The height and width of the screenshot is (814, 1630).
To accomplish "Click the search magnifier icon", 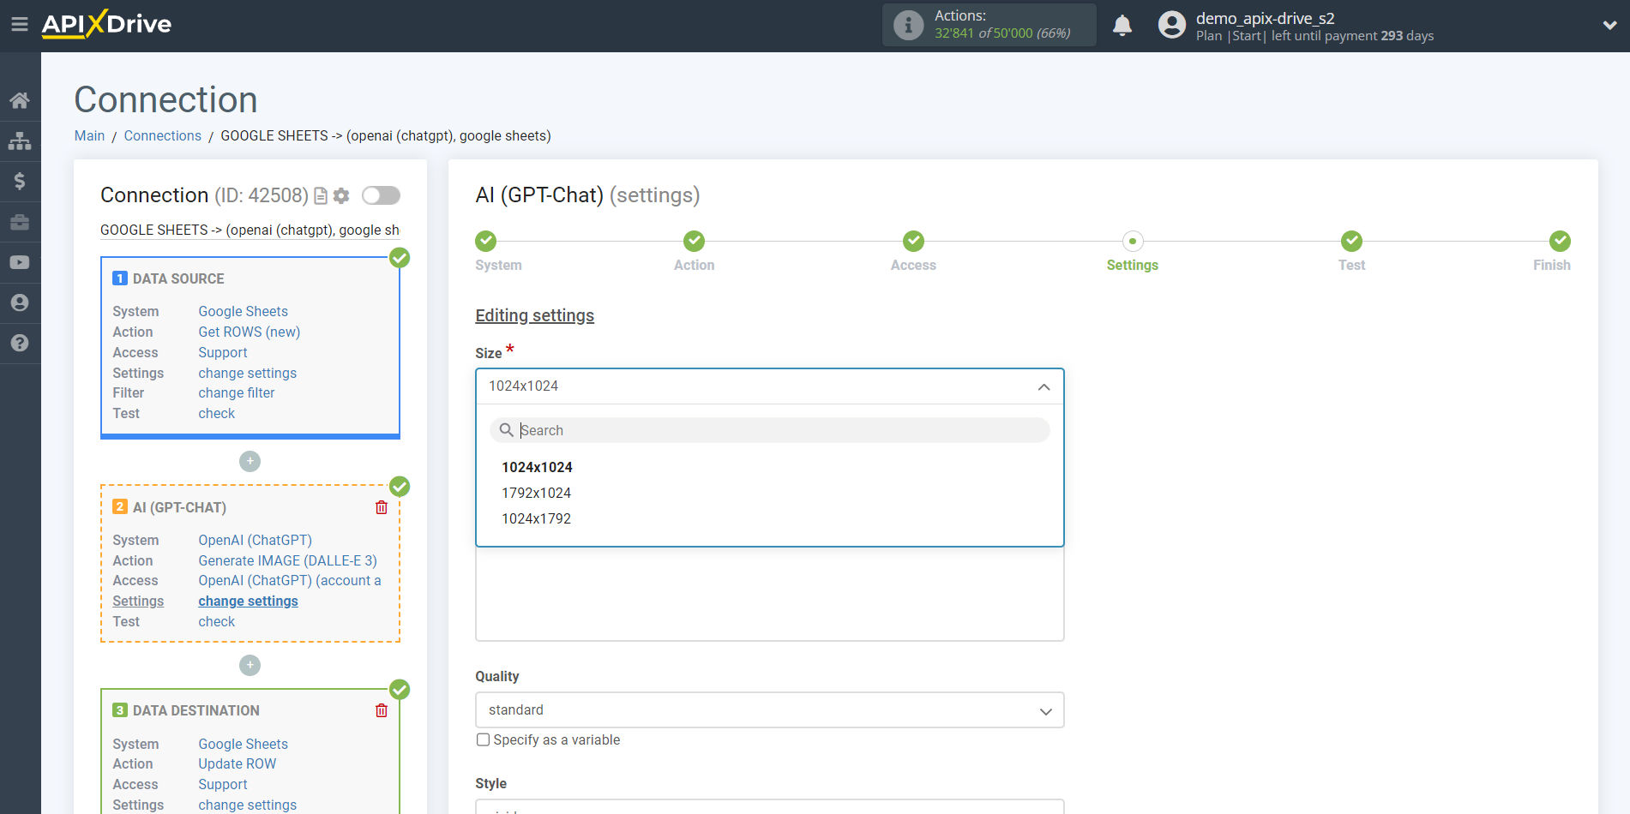I will [x=507, y=430].
